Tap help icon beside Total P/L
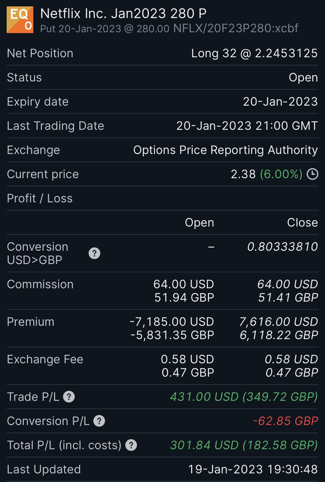Image resolution: width=325 pixels, height=482 pixels. click(x=131, y=445)
